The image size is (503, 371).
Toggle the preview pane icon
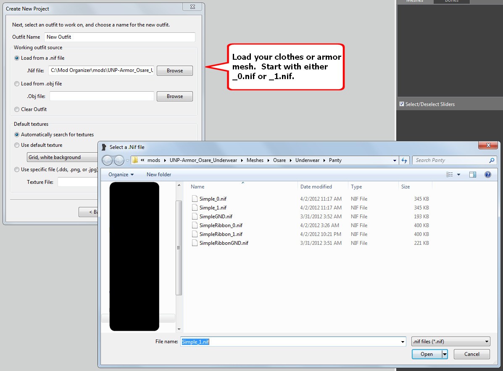473,175
